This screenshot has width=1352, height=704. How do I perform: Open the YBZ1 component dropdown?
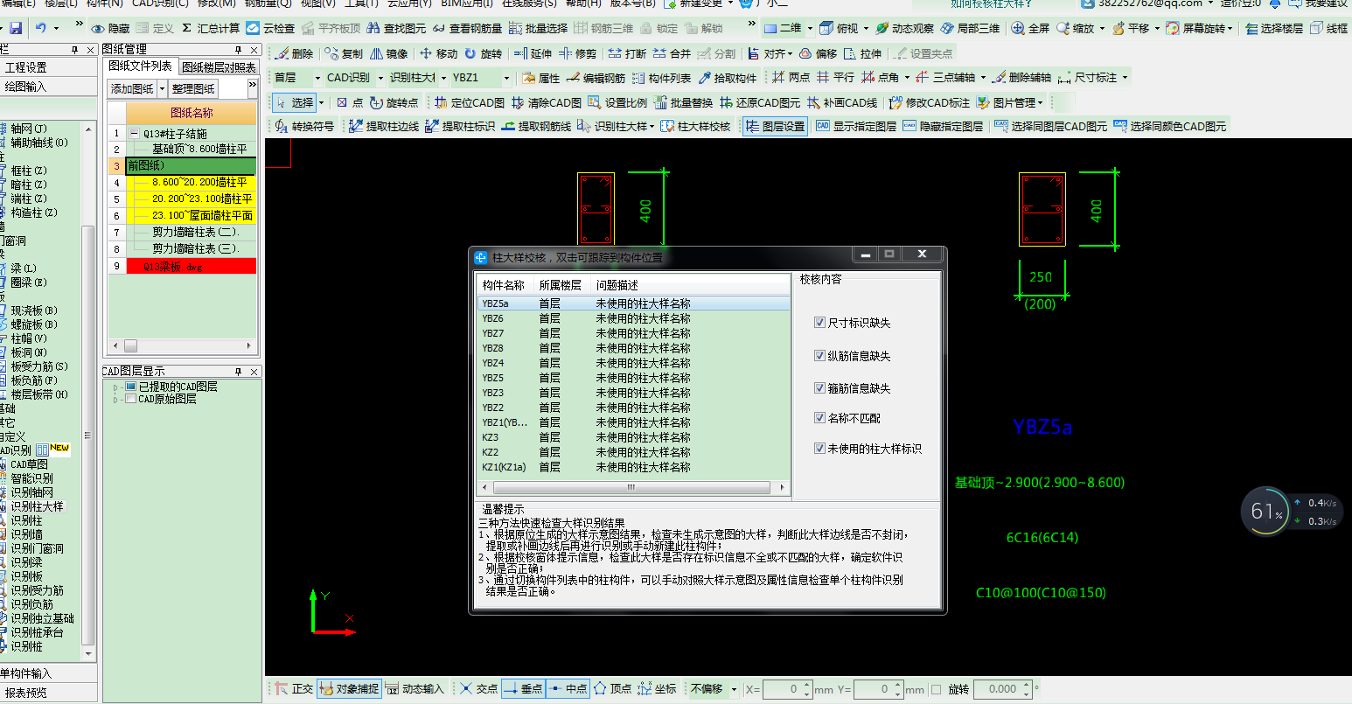pos(506,78)
